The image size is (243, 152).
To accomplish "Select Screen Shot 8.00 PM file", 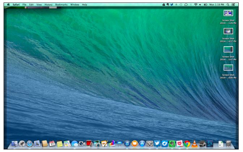I will pyautogui.click(x=228, y=71).
